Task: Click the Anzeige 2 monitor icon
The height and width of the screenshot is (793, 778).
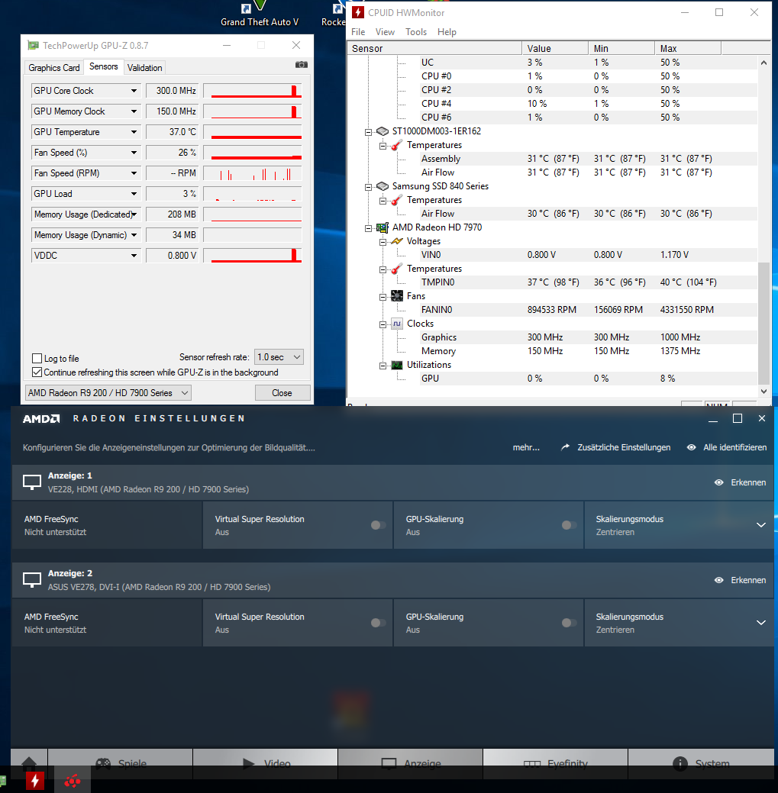Action: [32, 579]
